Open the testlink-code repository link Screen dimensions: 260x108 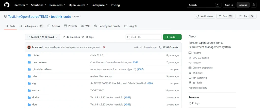coord(61,16)
